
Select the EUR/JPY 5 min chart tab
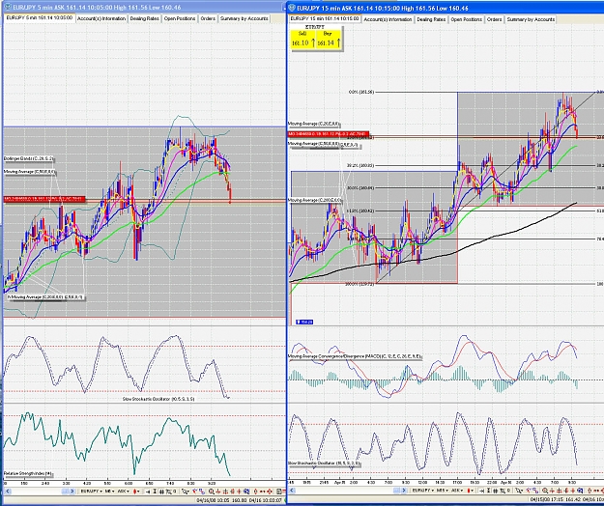40,17
